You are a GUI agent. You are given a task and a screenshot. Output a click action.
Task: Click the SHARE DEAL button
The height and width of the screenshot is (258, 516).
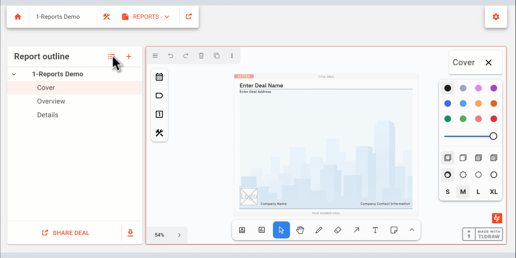[x=65, y=233]
